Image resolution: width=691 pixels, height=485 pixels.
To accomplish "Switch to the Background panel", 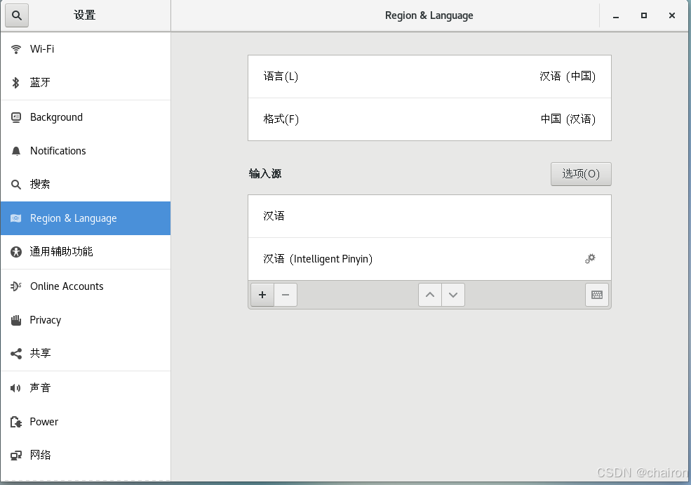I will (86, 117).
